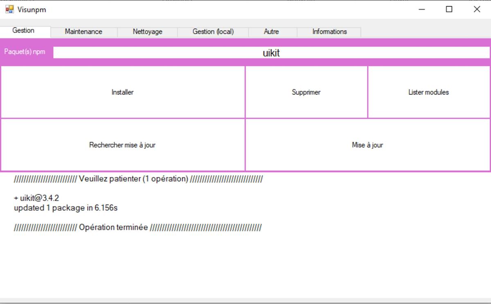
Task: Go to the Gestion (local) tab
Action: coord(213,32)
